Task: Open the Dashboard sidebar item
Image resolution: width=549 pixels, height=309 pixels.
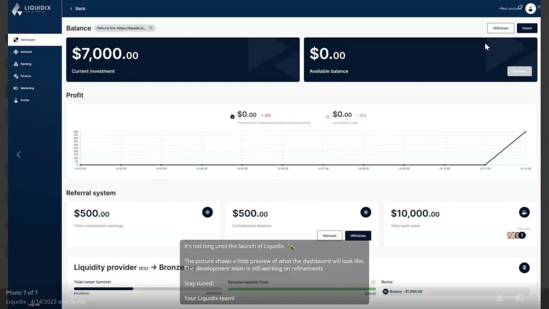Action: pos(35,39)
